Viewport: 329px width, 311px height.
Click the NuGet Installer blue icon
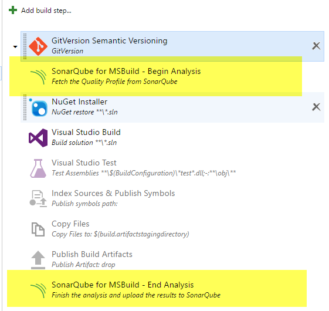(x=39, y=108)
